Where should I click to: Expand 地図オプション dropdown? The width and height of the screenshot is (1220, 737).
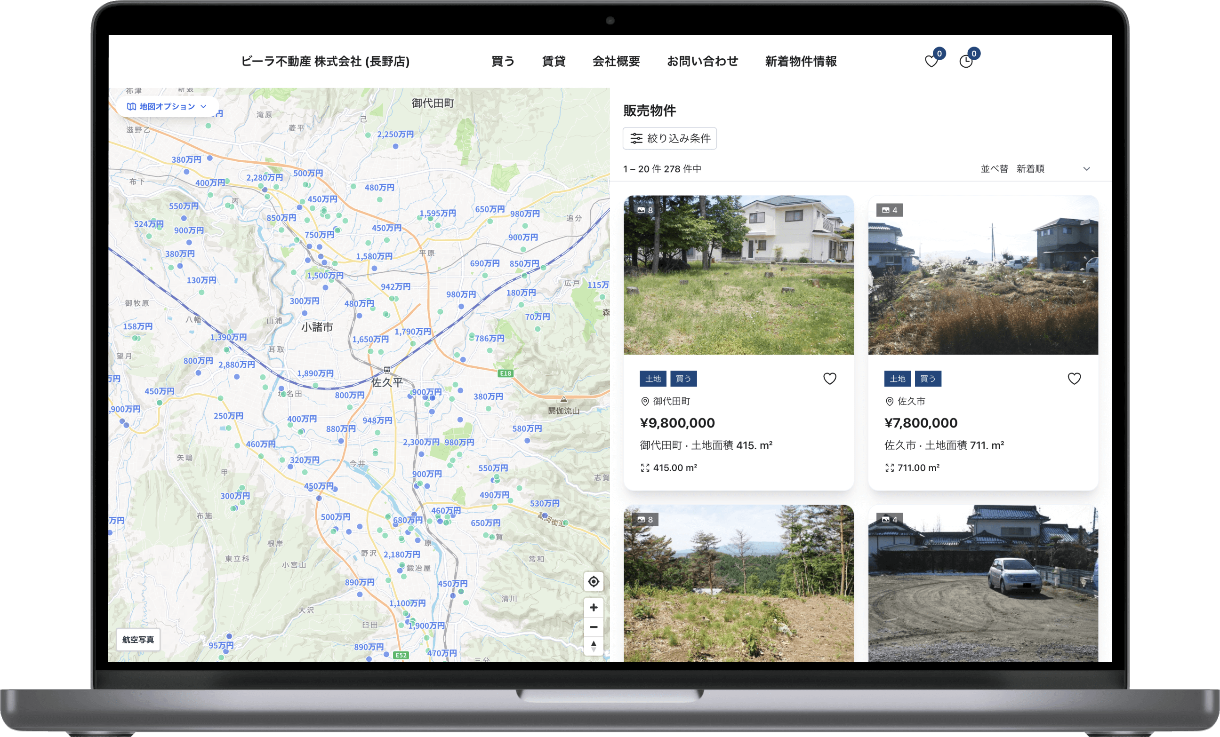pos(167,106)
